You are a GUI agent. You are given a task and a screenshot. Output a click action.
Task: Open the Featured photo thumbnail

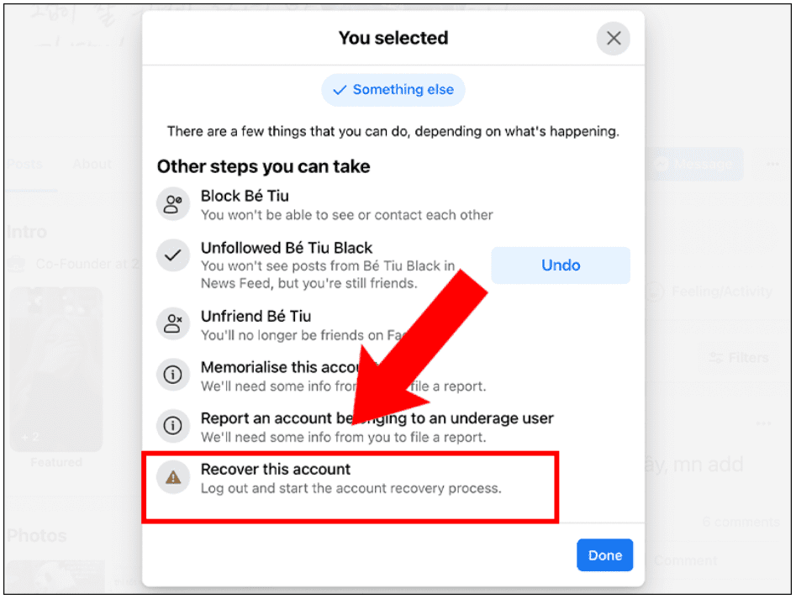coord(56,370)
